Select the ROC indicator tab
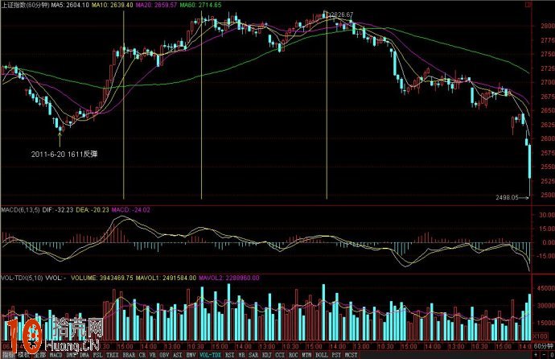 (x=293, y=354)
